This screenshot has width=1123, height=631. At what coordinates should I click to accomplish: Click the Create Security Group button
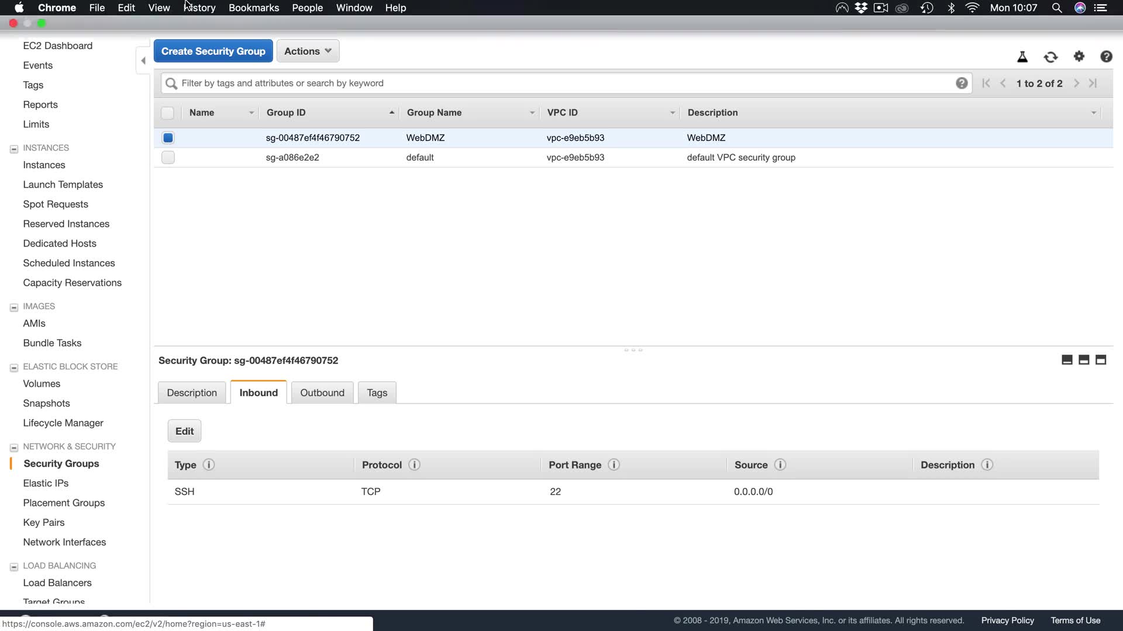tap(213, 51)
